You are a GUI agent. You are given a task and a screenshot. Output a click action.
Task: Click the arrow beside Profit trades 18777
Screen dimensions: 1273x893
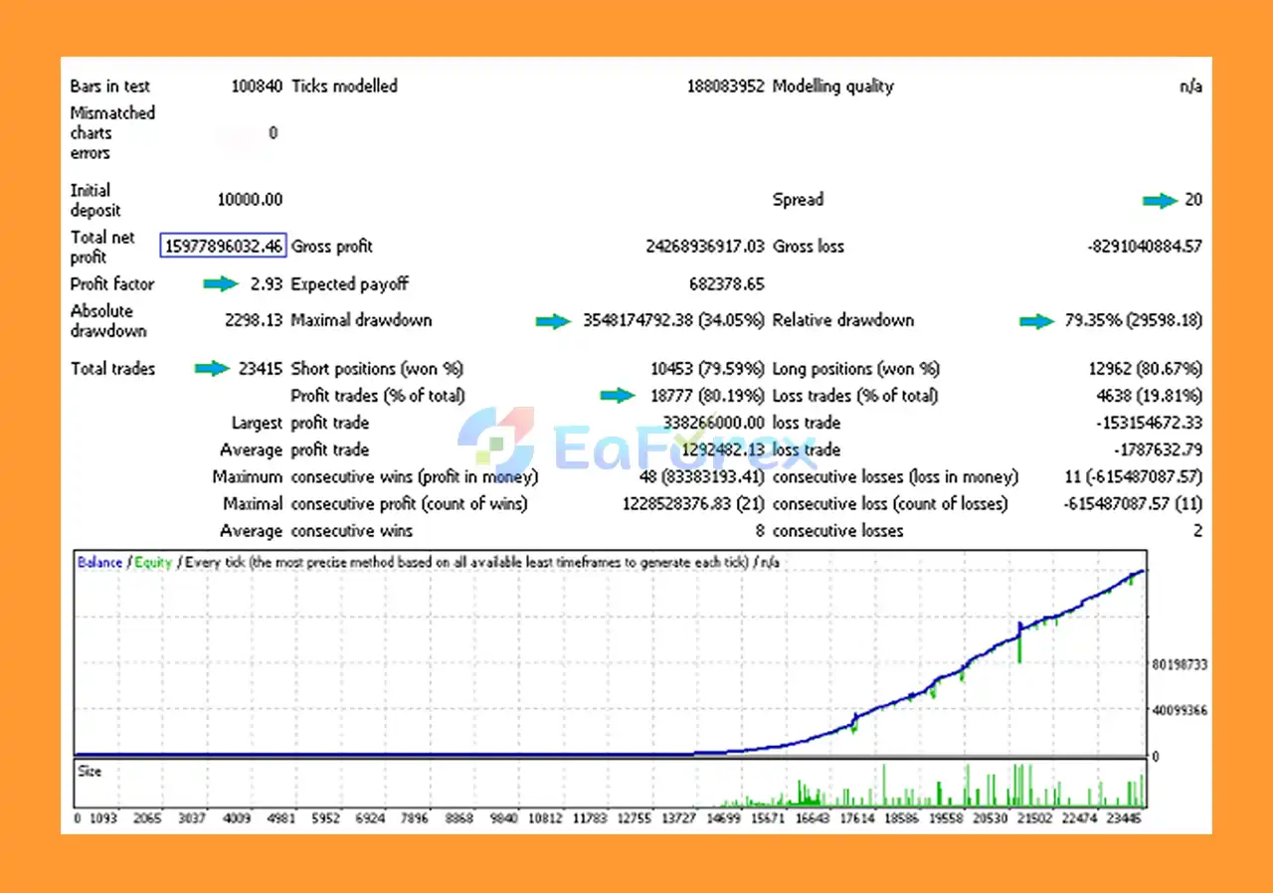[x=617, y=396]
